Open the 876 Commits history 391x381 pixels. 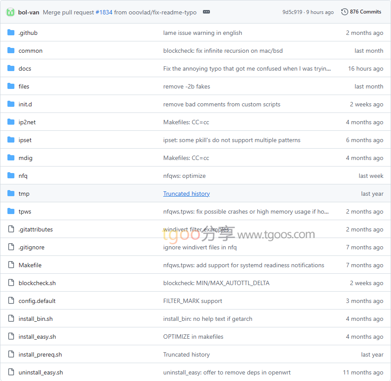[361, 12]
